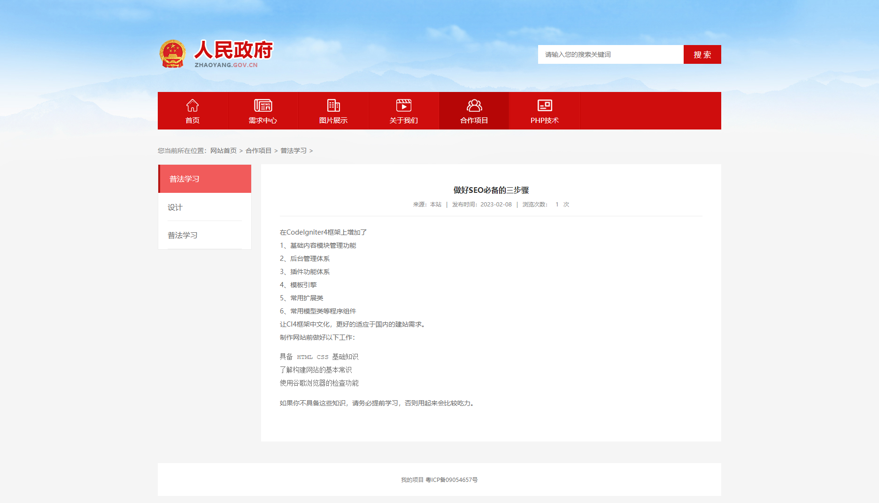This screenshot has width=879, height=503.
Task: Focus the search keyword input field
Action: click(610, 54)
